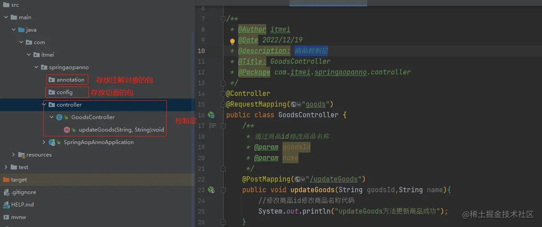Select updateGoods(String, String):void in the tree
The image size is (542, 227).
[121, 130]
